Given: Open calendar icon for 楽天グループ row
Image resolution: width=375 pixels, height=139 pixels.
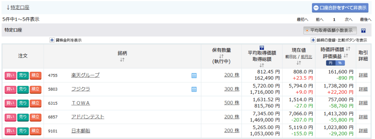Looking at the screenshot, I should [194, 76].
